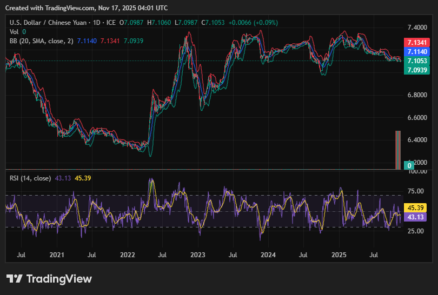Click the yellow 45.39 RSI axis label
This screenshot has width=438, height=295.
417,207
